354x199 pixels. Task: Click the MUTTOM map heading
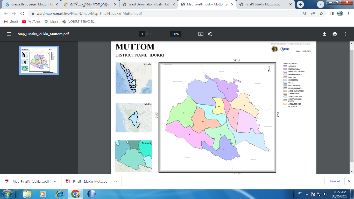(x=135, y=47)
